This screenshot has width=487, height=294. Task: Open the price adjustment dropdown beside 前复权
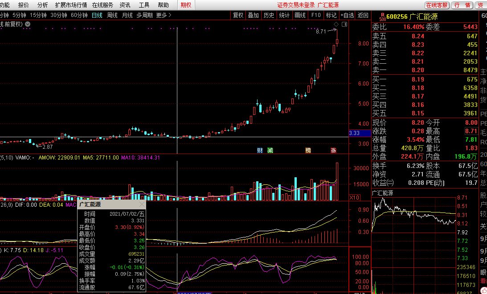click(x=28, y=24)
